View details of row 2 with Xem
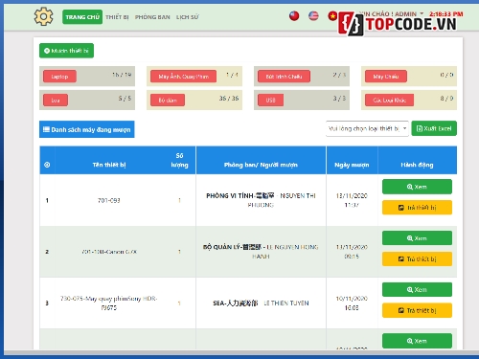The image size is (479, 359). (x=417, y=238)
